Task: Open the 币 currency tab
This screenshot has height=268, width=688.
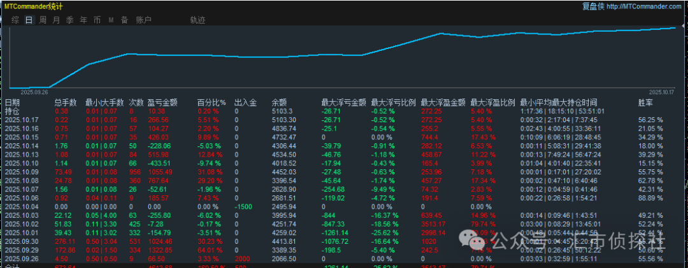Action: click(x=97, y=20)
